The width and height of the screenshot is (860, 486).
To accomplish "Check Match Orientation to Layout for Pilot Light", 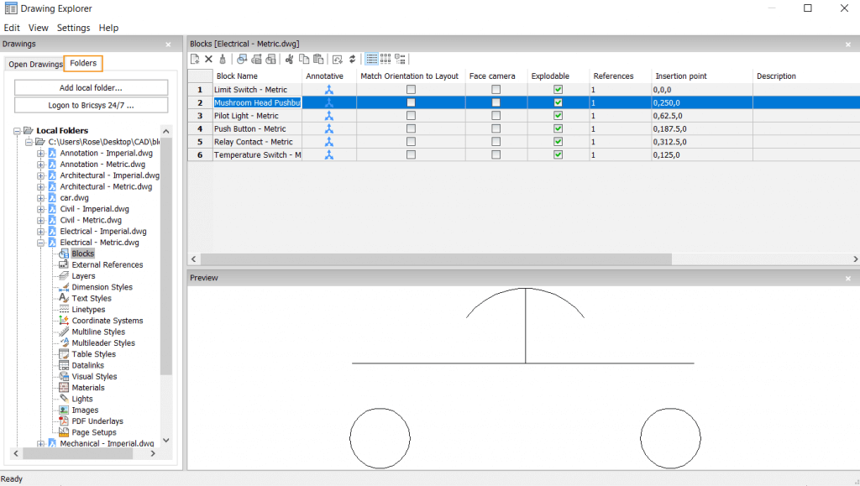I will (410, 116).
